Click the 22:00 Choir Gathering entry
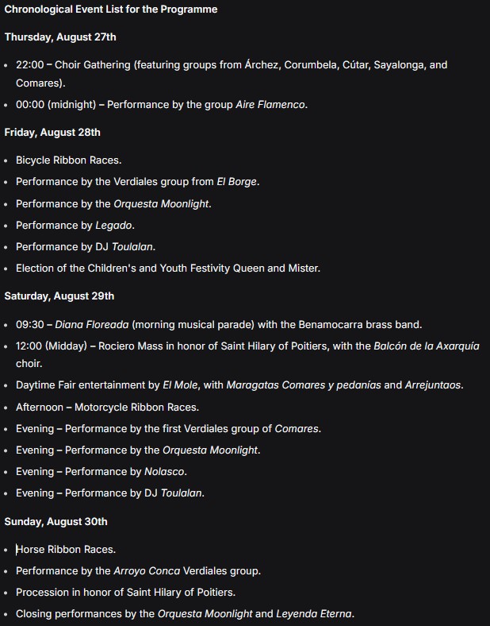490x626 pixels. pyautogui.click(x=232, y=74)
